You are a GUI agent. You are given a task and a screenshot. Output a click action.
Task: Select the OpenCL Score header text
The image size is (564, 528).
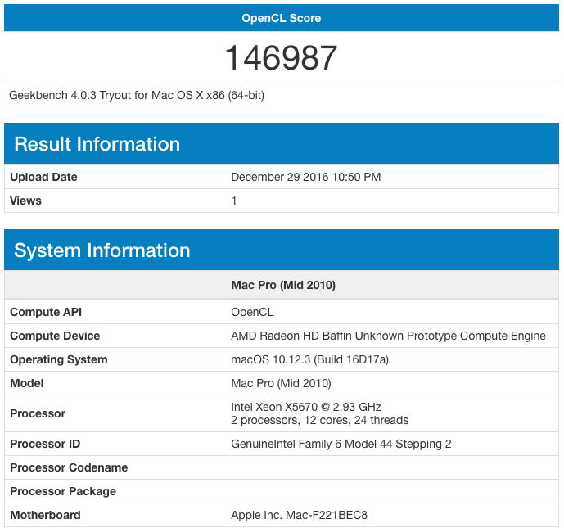282,18
